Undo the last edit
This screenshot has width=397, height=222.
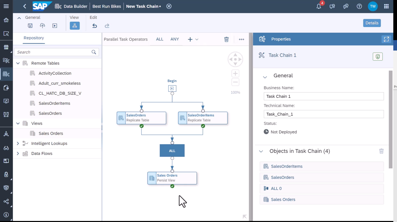coord(94,26)
